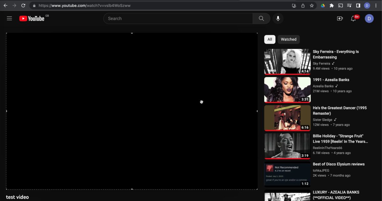Reload the current page
Screen dimensions: 382x201
23,5
